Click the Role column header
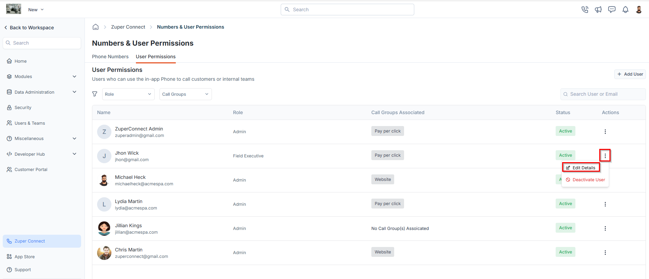Viewport: 649px width, 279px height. [238, 112]
